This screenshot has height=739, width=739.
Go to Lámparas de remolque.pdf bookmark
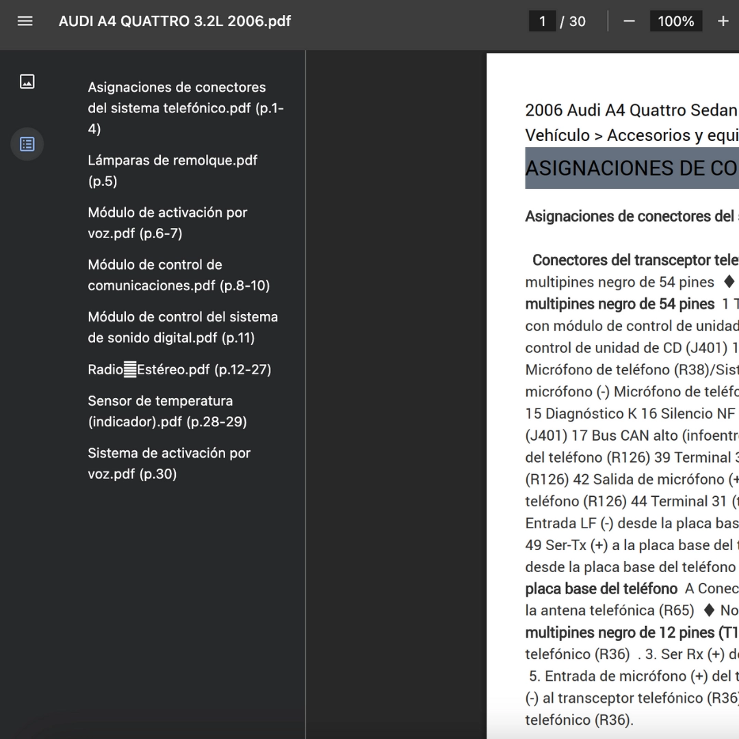(172, 170)
